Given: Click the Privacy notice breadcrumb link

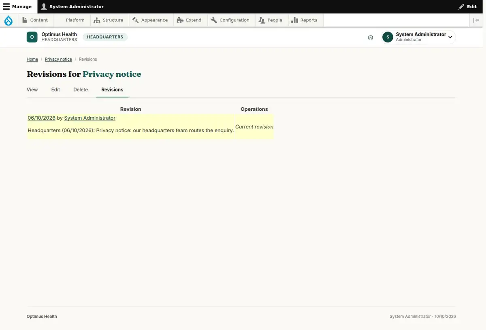Looking at the screenshot, I should click(x=58, y=59).
